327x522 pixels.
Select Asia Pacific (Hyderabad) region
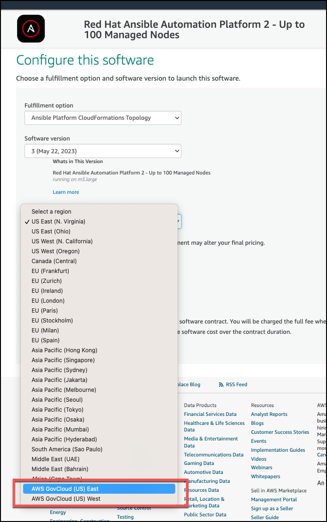(x=99, y=439)
